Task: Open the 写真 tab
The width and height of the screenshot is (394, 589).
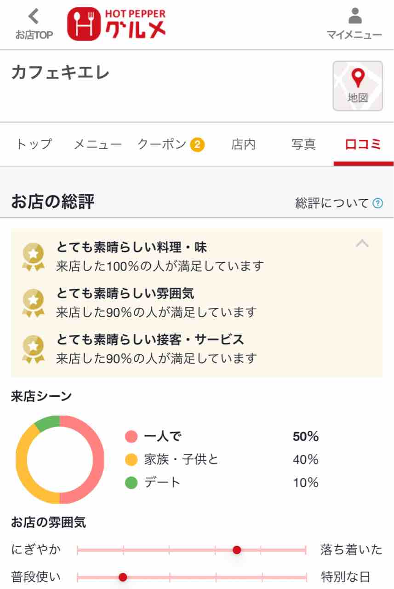Action: point(303,144)
